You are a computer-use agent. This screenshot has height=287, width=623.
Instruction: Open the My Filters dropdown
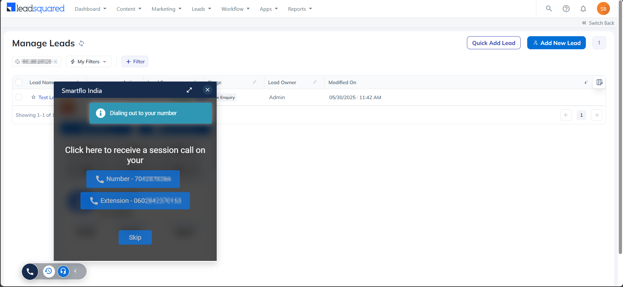(x=89, y=62)
